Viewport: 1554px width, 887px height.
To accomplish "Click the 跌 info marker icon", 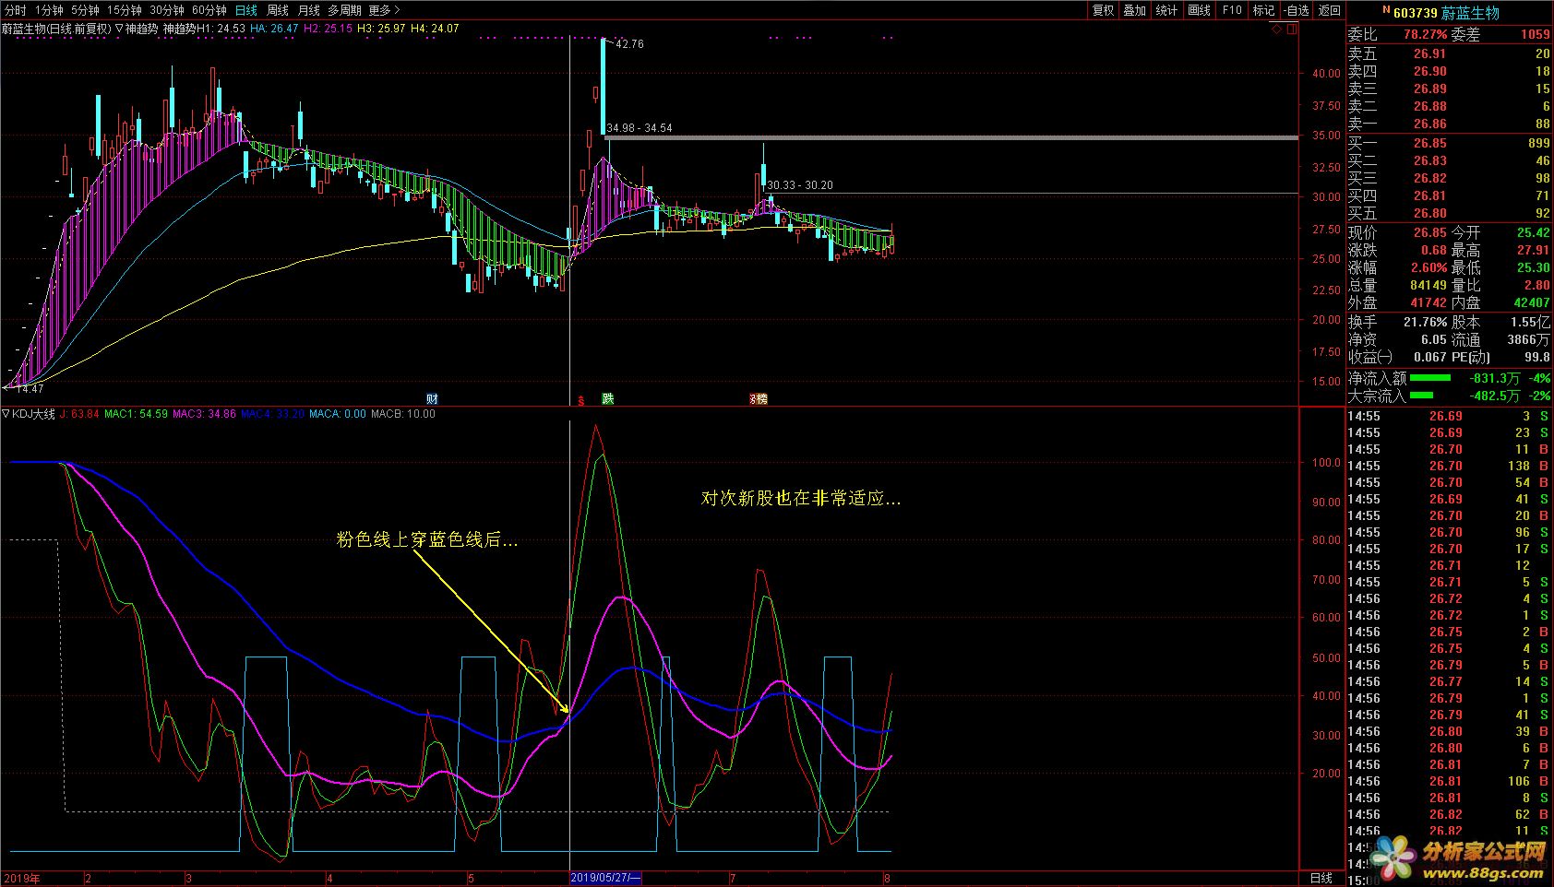I will coord(607,398).
